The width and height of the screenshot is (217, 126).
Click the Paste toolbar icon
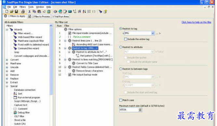(39, 11)
